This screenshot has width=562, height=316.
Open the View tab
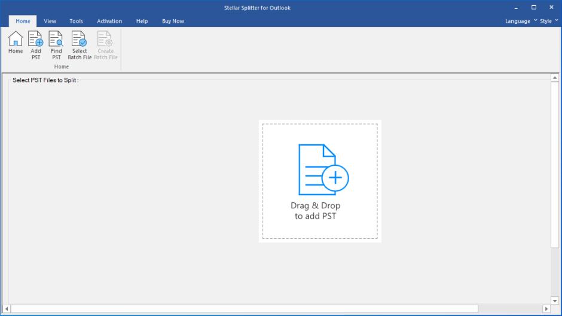click(x=50, y=21)
